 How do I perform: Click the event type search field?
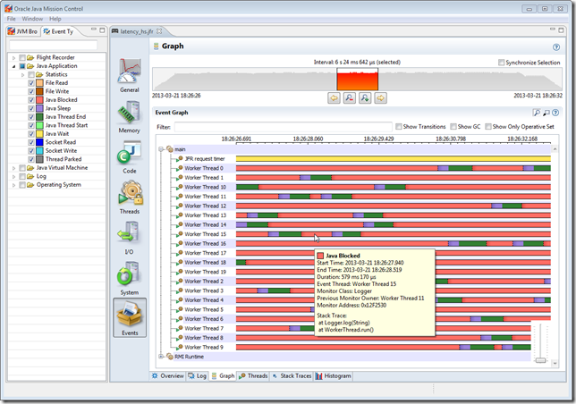click(54, 45)
